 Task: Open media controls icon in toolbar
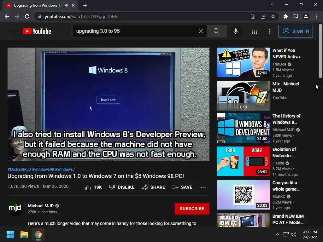[x=296, y=16]
